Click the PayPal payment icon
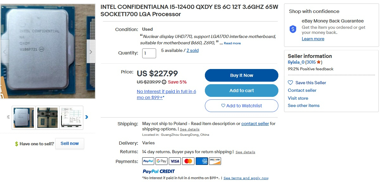380x182 pixels. tap(148, 161)
